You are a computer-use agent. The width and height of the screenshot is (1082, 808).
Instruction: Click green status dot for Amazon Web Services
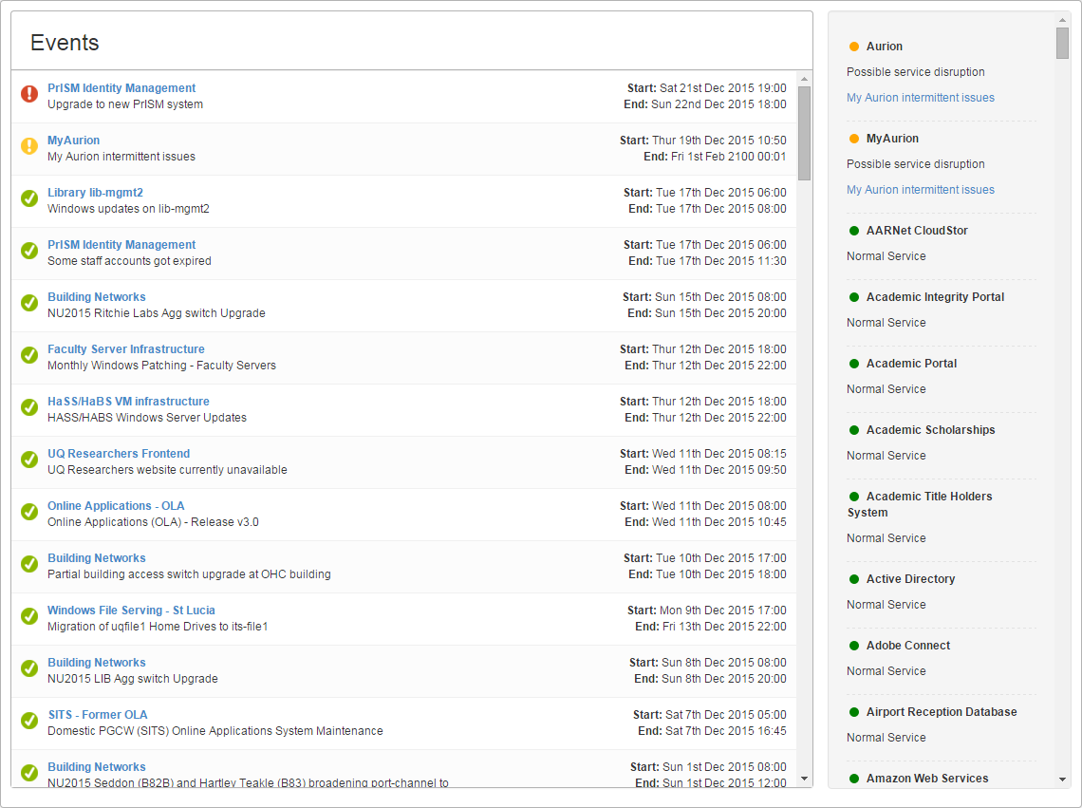coord(853,779)
